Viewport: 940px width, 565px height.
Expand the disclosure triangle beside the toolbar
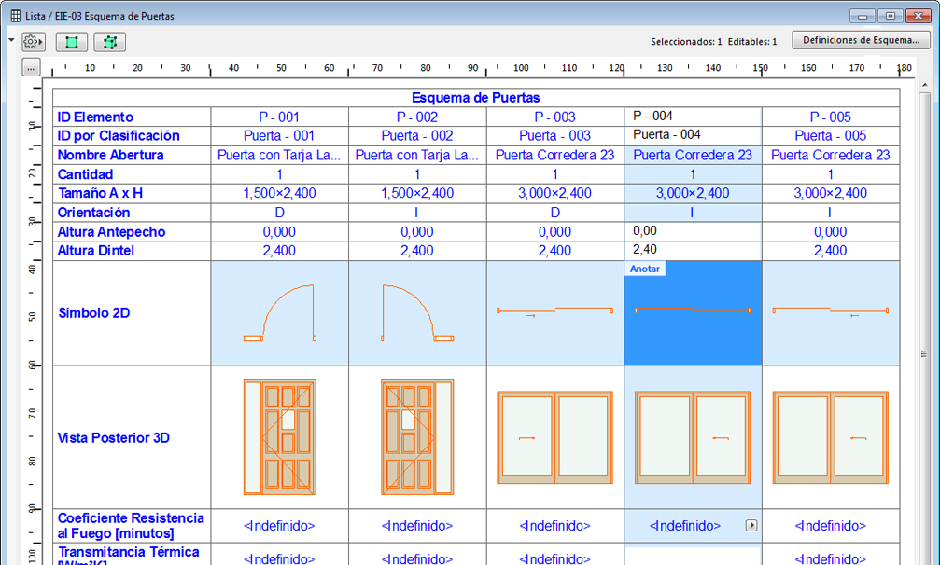pos(8,41)
